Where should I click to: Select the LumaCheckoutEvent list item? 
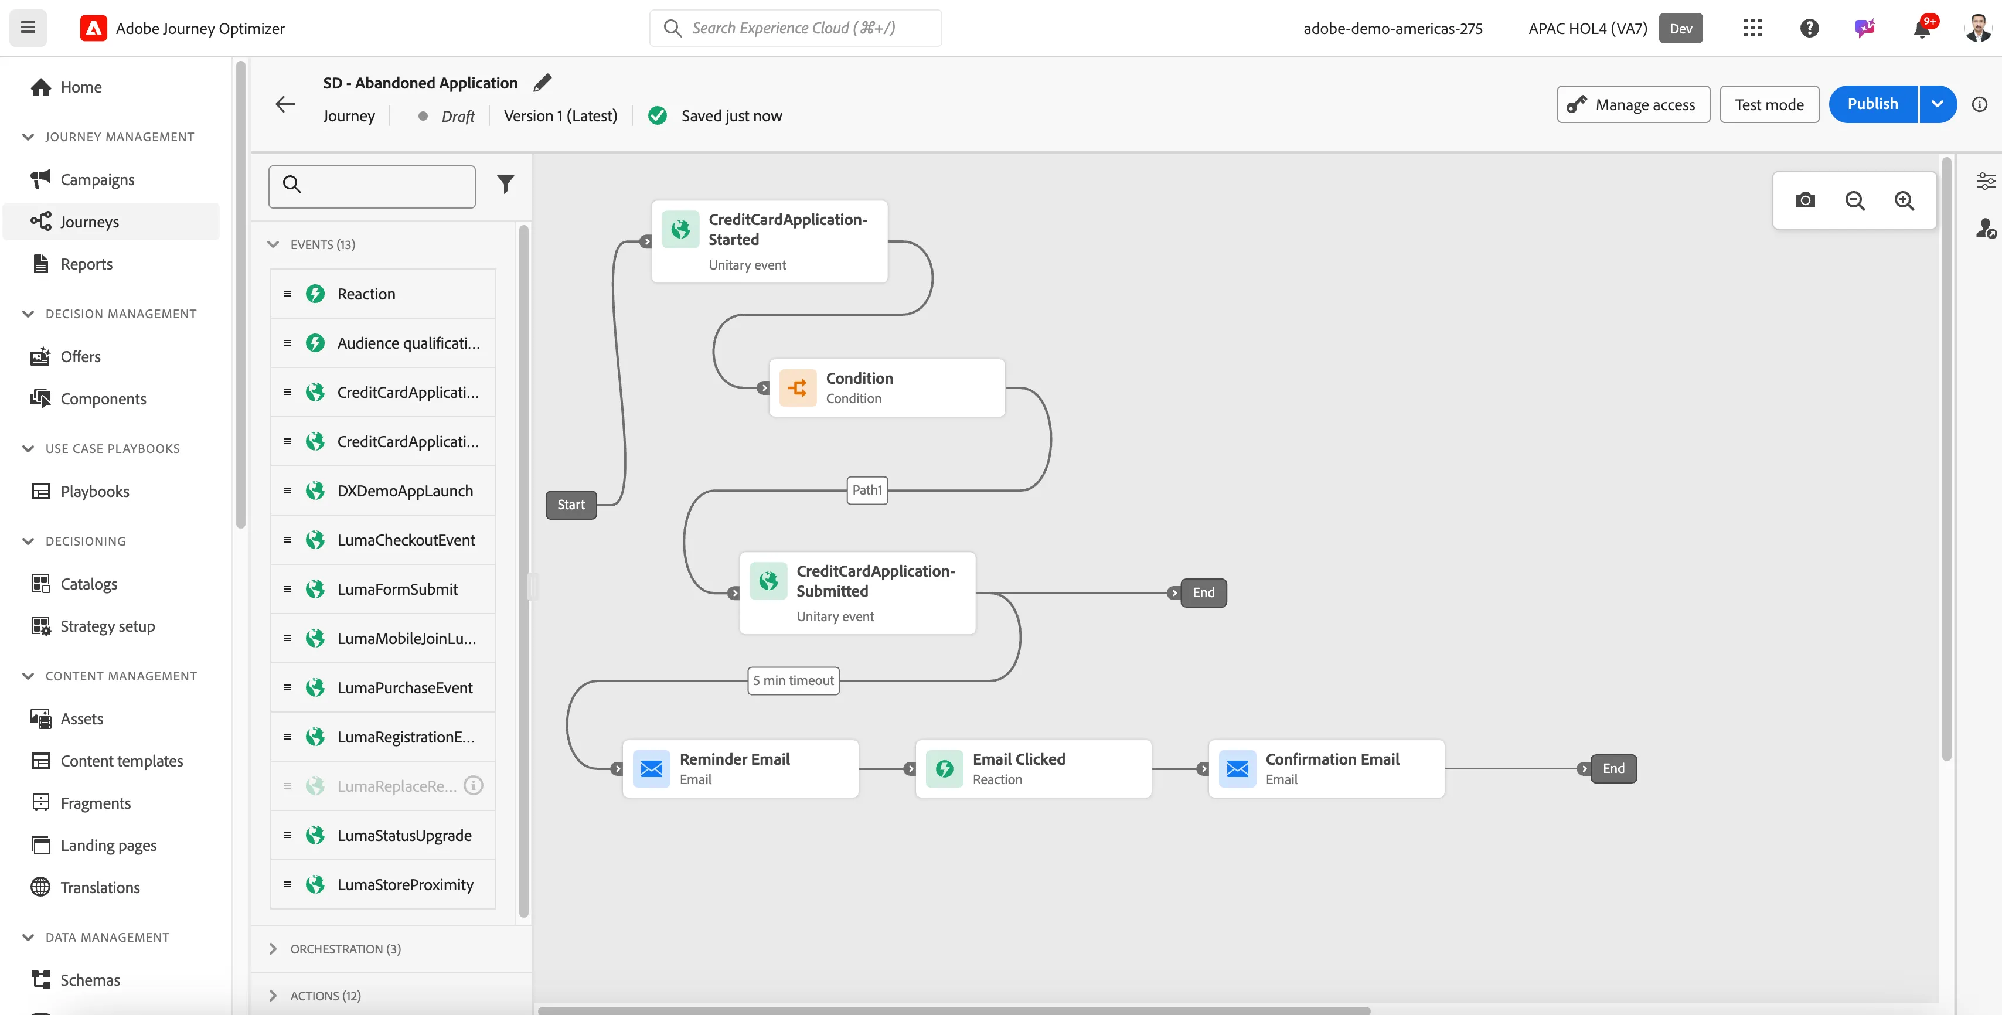click(382, 540)
